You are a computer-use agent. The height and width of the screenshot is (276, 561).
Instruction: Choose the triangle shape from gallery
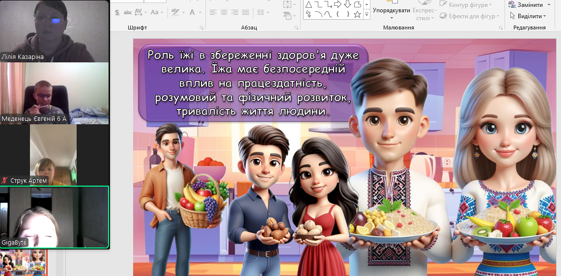(x=309, y=4)
